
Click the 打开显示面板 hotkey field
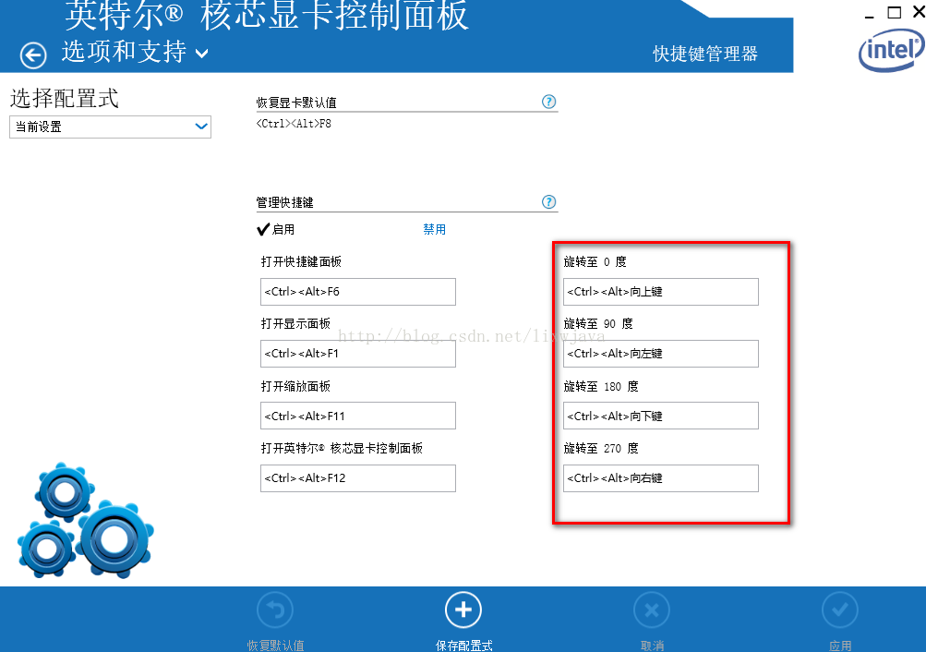pos(358,354)
